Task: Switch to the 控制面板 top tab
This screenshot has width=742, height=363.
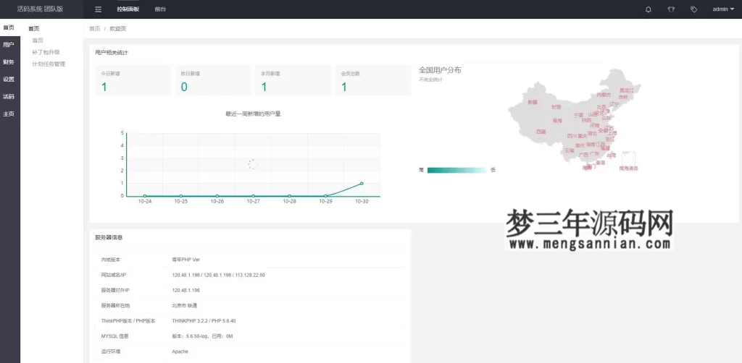Action: point(128,9)
